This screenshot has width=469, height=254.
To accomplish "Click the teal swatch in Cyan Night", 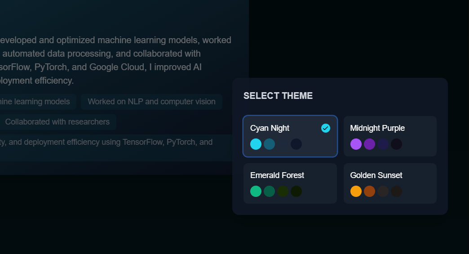I will pyautogui.click(x=269, y=144).
